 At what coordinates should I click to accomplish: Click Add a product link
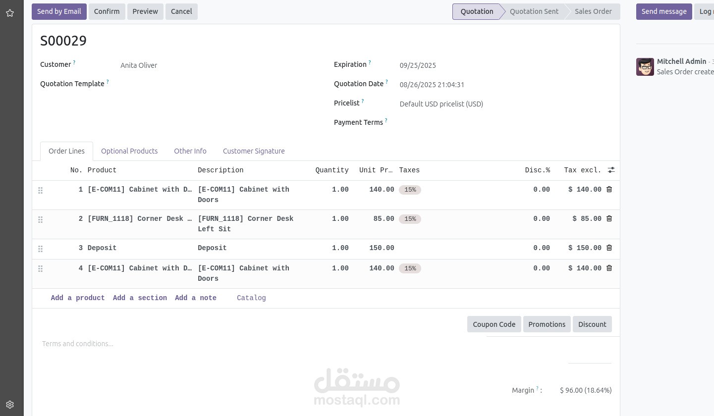click(x=78, y=298)
